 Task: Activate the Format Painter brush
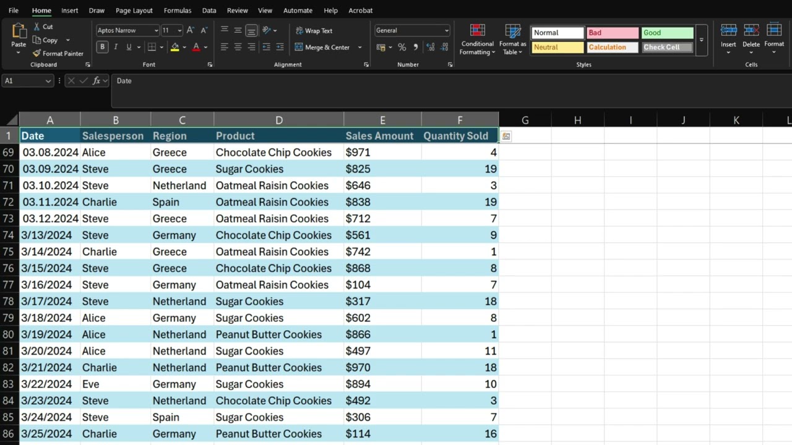click(x=58, y=54)
